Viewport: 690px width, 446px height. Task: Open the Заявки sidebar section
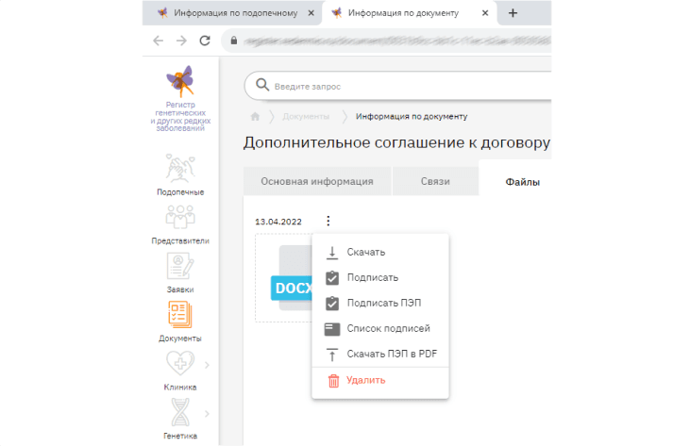[x=180, y=273]
